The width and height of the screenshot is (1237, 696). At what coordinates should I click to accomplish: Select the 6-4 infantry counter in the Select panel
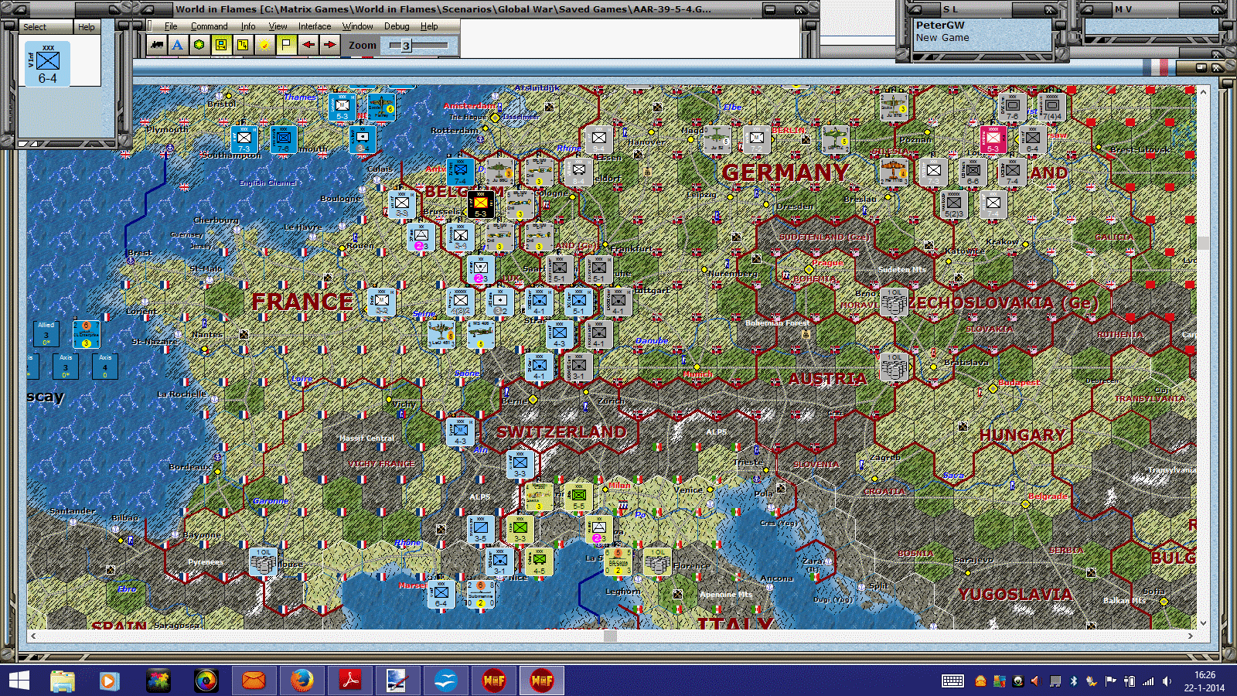tap(48, 63)
